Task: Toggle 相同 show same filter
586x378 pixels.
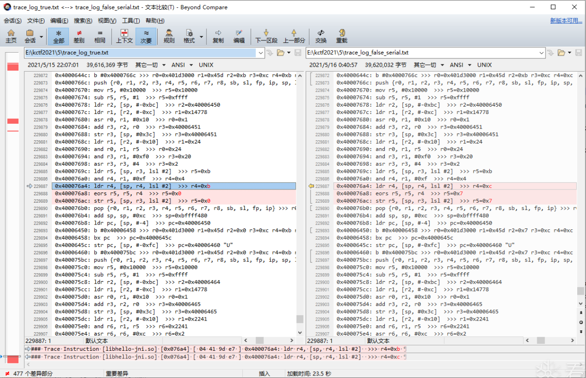Action: tap(100, 37)
